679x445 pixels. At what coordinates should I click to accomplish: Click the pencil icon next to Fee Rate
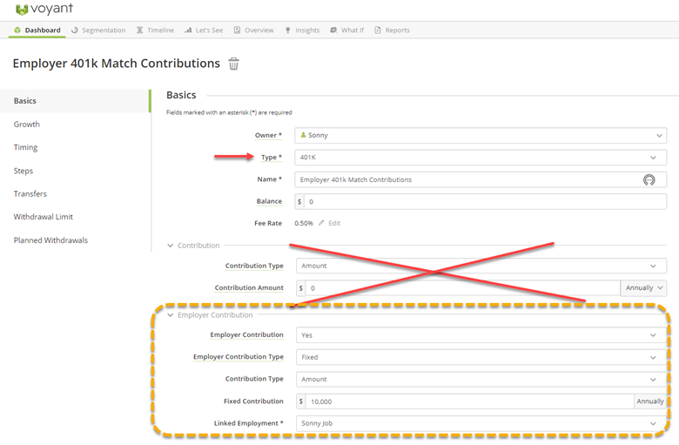click(x=321, y=223)
